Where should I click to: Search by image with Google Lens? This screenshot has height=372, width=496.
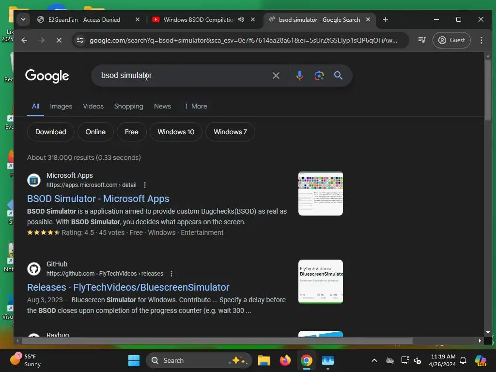pos(319,76)
